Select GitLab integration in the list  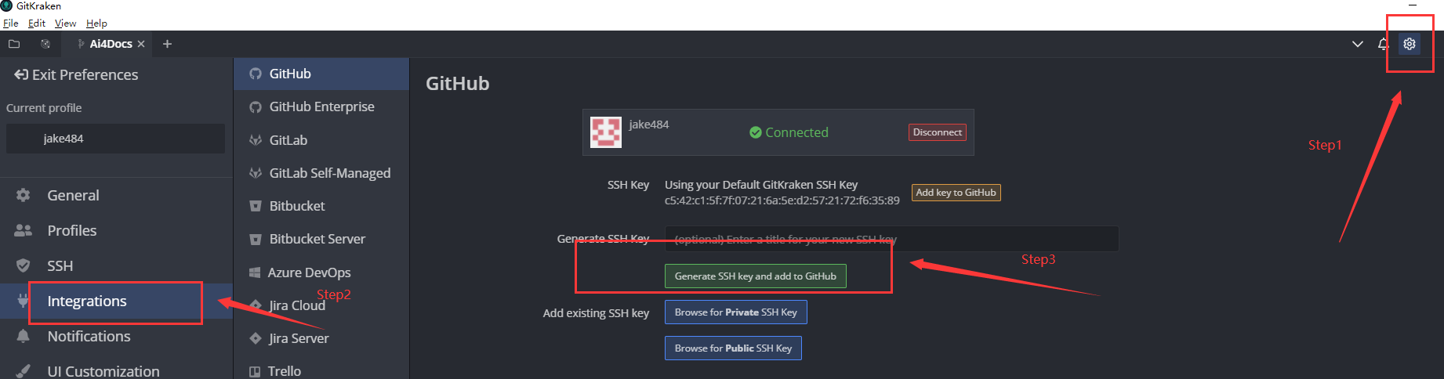pos(288,140)
